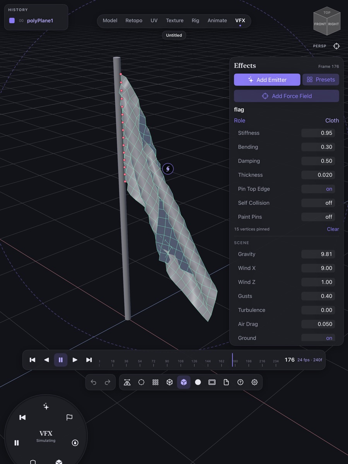The image size is (348, 464).
Task: Click the Add Emitter button
Action: pyautogui.click(x=267, y=80)
